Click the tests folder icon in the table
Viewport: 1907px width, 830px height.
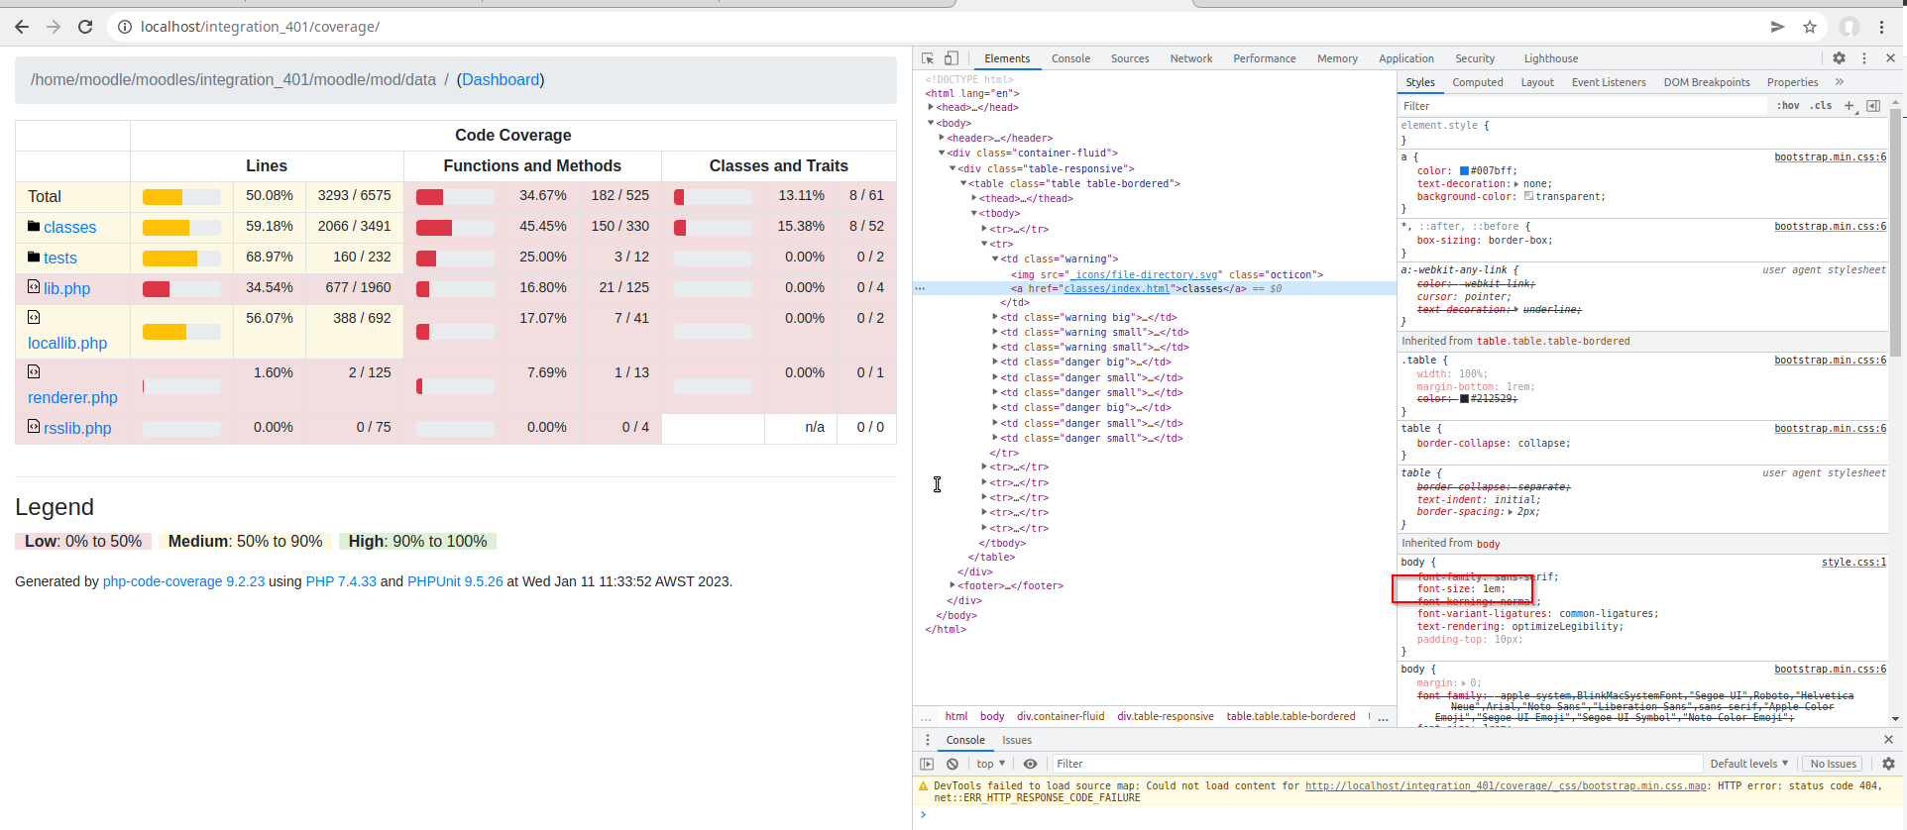pos(34,257)
